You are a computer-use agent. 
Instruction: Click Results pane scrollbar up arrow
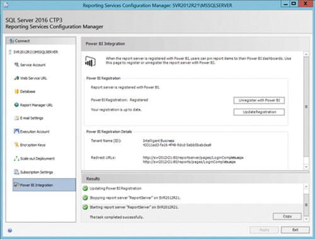(306, 186)
